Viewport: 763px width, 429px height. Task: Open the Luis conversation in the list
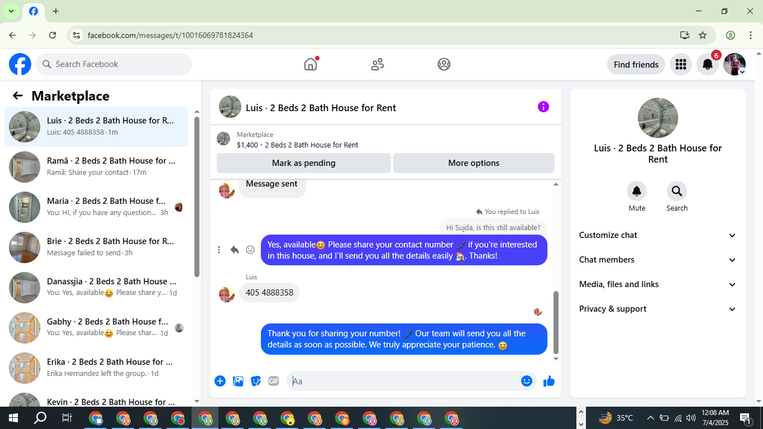(x=96, y=127)
